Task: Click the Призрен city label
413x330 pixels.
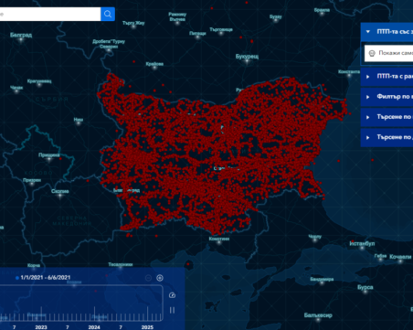Action: pos(32,180)
